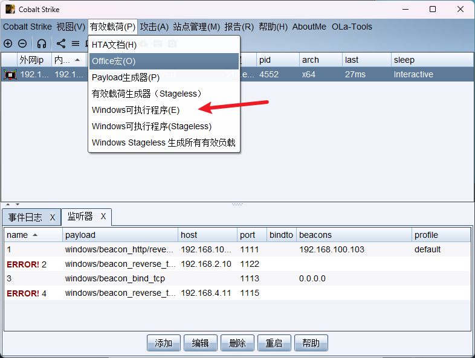Click the disconnect (minus) toolbar icon
This screenshot has height=358, width=475.
tap(22, 43)
